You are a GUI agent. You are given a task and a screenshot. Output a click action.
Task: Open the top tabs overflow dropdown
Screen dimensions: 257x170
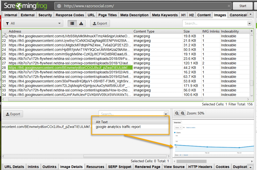click(x=250, y=15)
